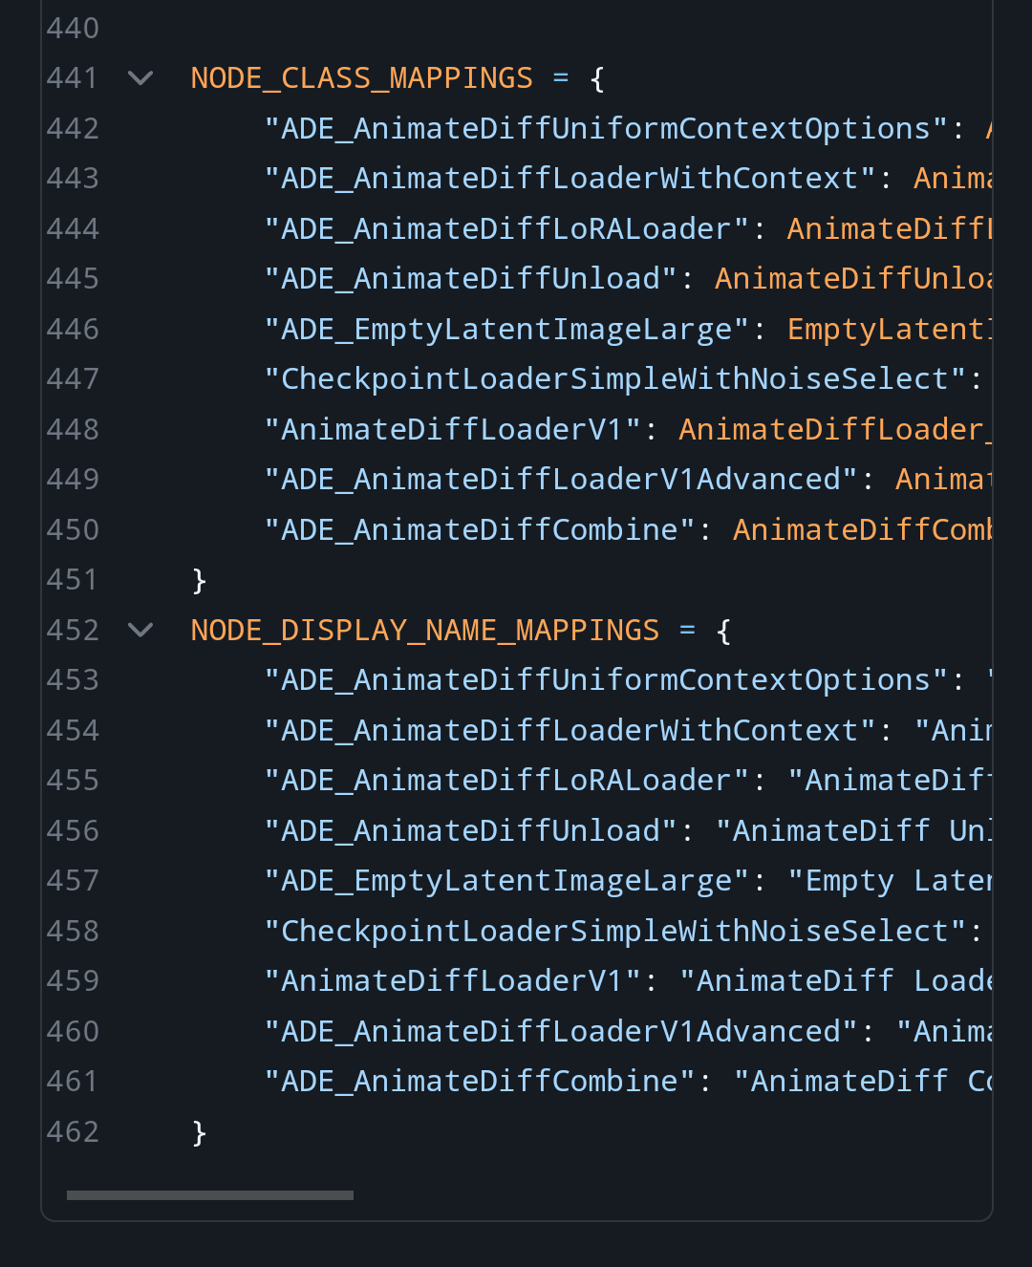Click the closing brace on line 451

click(x=199, y=579)
